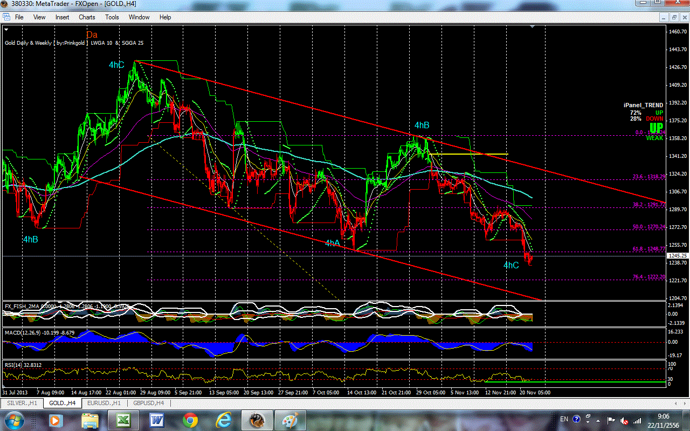Click the muted volume speaker icon
Image resolution: width=690 pixels, height=431 pixels.
point(624,420)
